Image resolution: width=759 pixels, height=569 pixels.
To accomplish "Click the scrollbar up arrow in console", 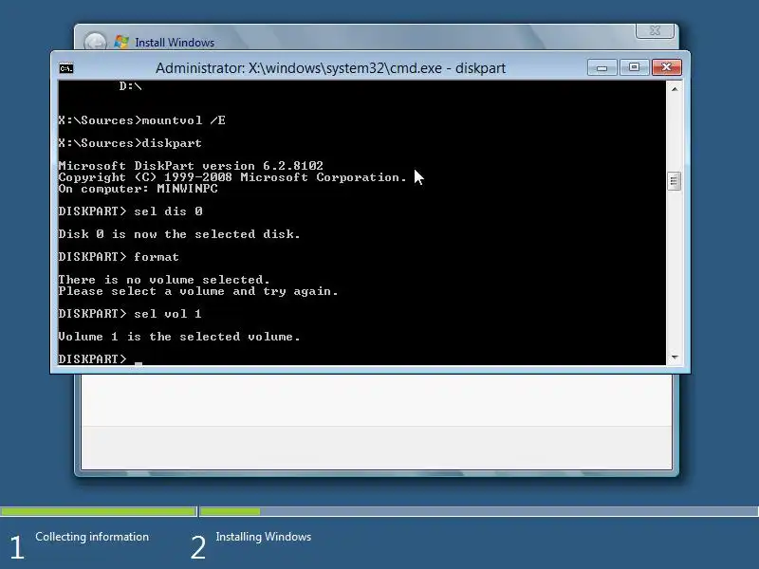I will tap(675, 89).
